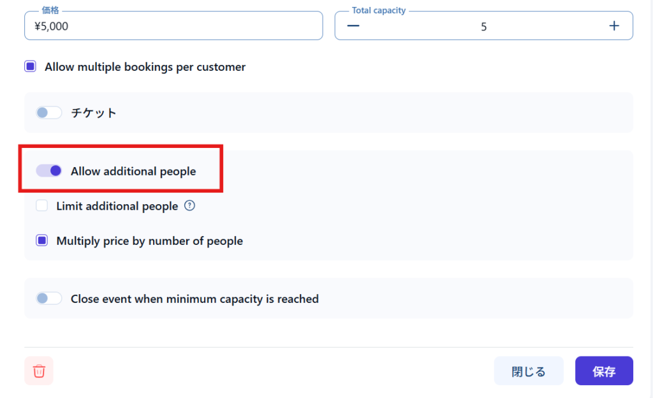The height and width of the screenshot is (398, 653).
Task: Enable the Limit additional people checkbox
Action: coord(42,206)
